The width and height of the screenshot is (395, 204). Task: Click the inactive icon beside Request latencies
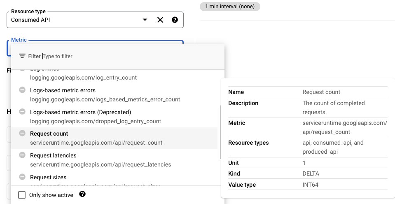click(22, 155)
